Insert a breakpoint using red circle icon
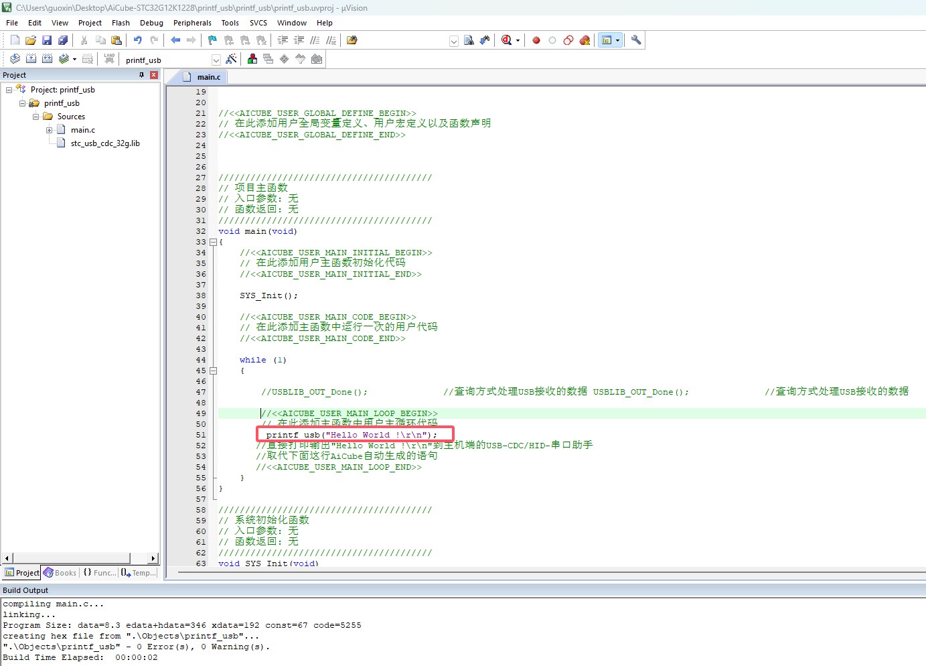The image size is (926, 666). (x=536, y=40)
